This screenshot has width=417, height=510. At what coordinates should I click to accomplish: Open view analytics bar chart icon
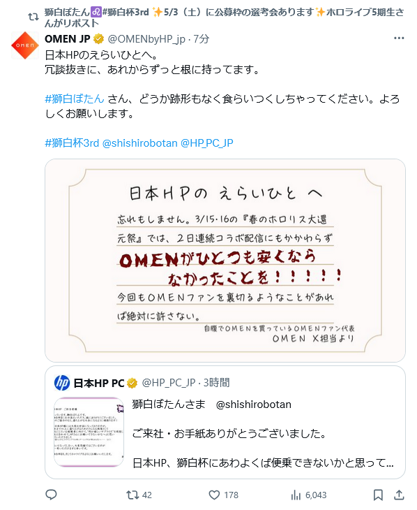tap(296, 495)
